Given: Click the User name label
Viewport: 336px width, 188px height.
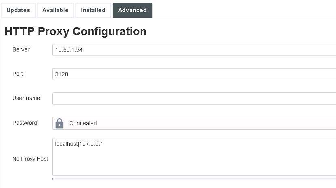Looking at the screenshot, I should (26, 98).
